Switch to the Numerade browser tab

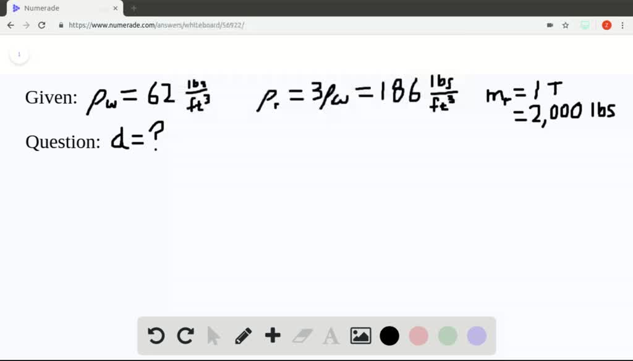click(x=62, y=8)
